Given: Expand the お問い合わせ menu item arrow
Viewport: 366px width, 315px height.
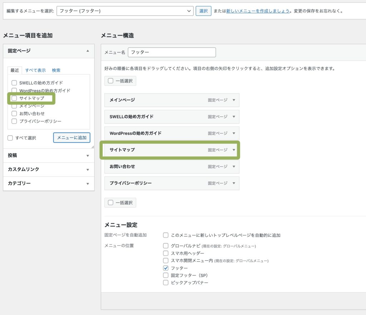Looking at the screenshot, I should point(234,166).
